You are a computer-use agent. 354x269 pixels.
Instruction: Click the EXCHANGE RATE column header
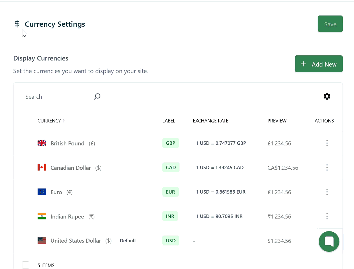click(x=210, y=121)
